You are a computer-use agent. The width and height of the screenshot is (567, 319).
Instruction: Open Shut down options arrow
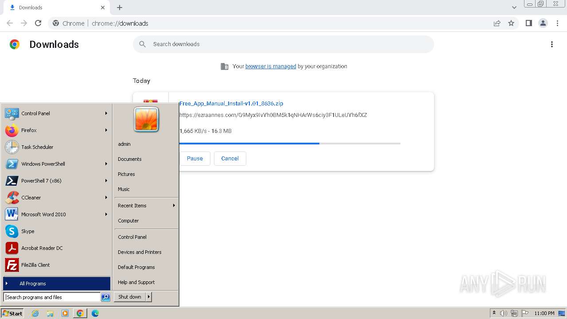(149, 297)
